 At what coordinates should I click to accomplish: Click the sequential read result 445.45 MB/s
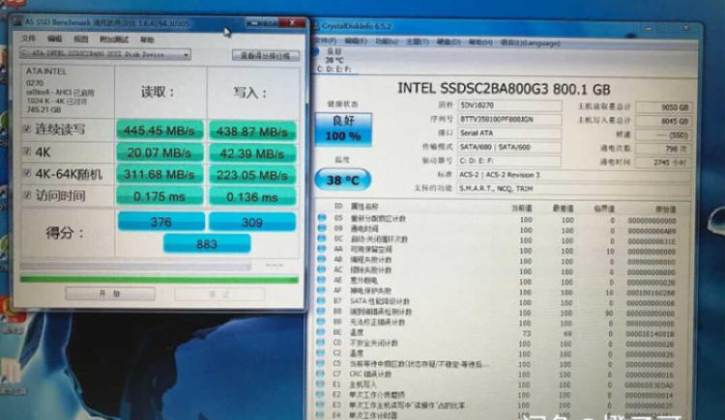tap(159, 130)
